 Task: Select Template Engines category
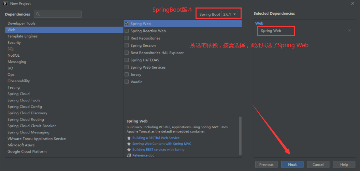[64, 36]
